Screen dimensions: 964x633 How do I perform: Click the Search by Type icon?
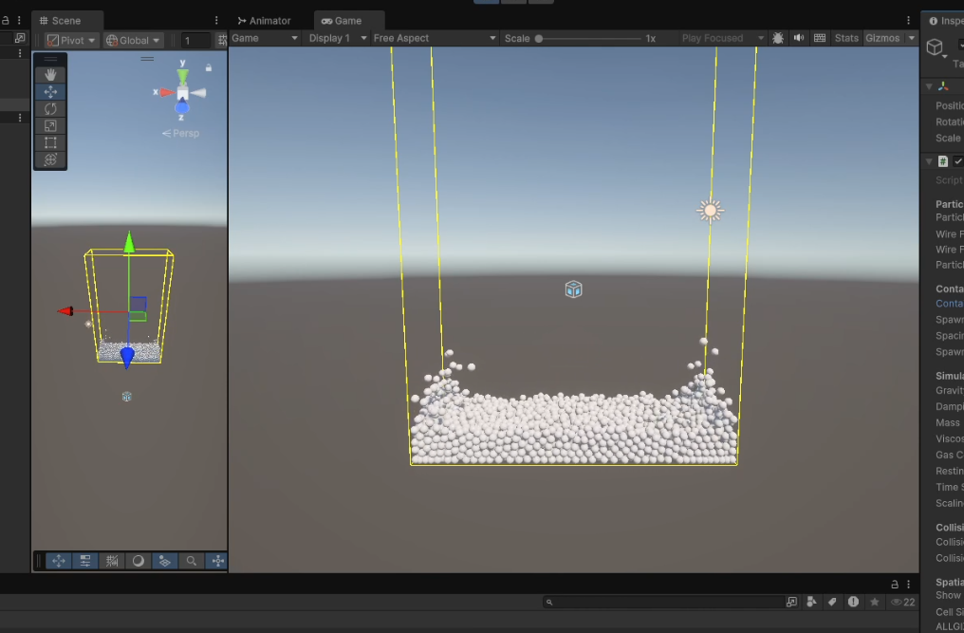click(x=811, y=603)
